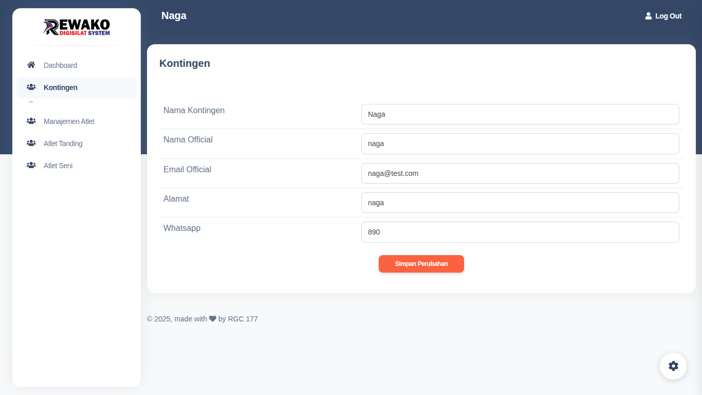Focus the Whatsapp number field
The width and height of the screenshot is (702, 395).
coord(520,232)
